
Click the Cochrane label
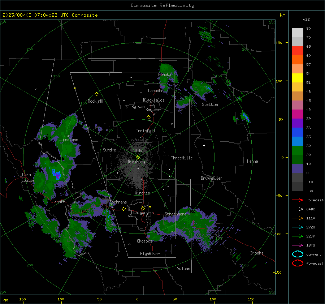point(118,202)
